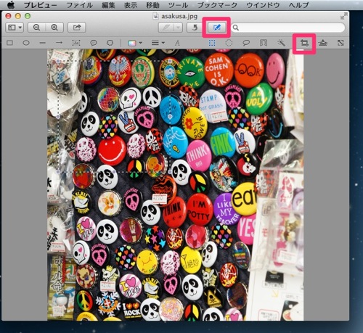The image size is (363, 333).
Task: Open the ウインドウ menu
Action: coord(263,5)
